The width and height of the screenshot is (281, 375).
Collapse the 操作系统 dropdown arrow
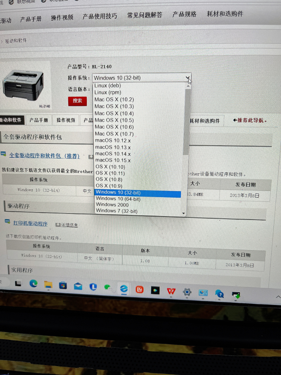[x=188, y=78]
